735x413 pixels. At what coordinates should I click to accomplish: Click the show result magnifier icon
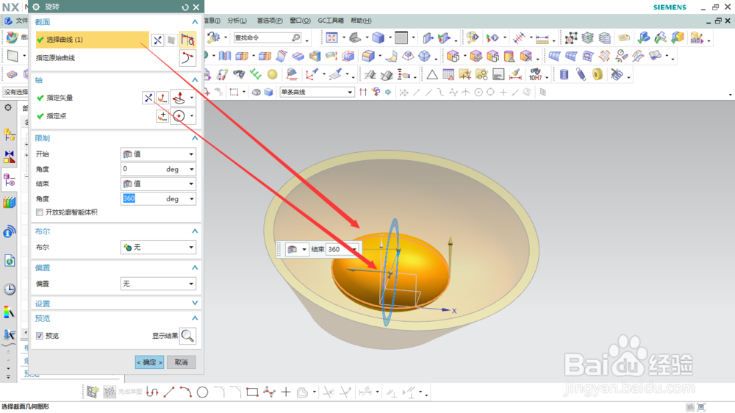pos(187,336)
